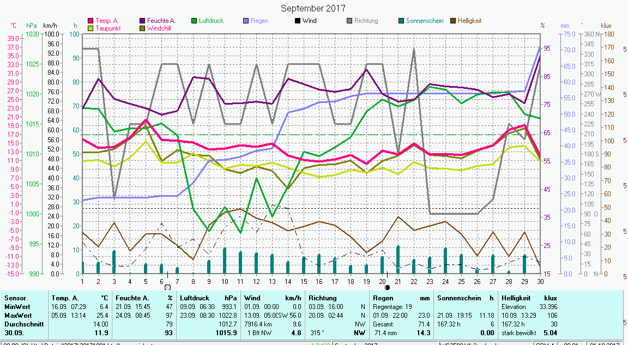This screenshot has width=628, height=345.
Task: Click the MaxWert row label
Action: point(18,315)
